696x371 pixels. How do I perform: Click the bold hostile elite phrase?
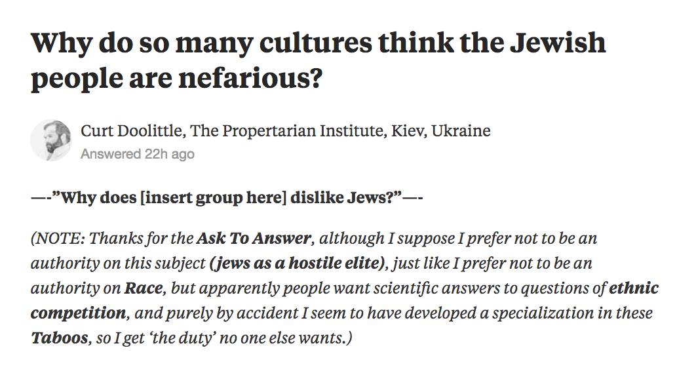298,264
